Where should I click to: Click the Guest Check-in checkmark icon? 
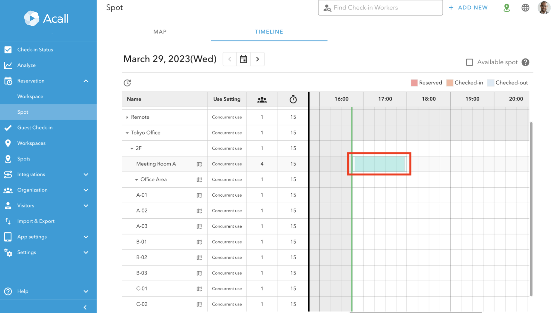(8, 127)
